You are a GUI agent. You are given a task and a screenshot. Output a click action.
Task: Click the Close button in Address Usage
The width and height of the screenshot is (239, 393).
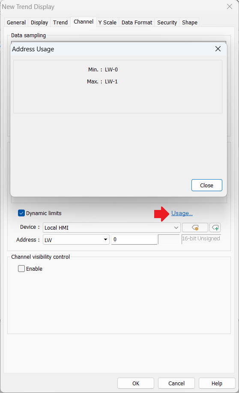[x=206, y=185]
